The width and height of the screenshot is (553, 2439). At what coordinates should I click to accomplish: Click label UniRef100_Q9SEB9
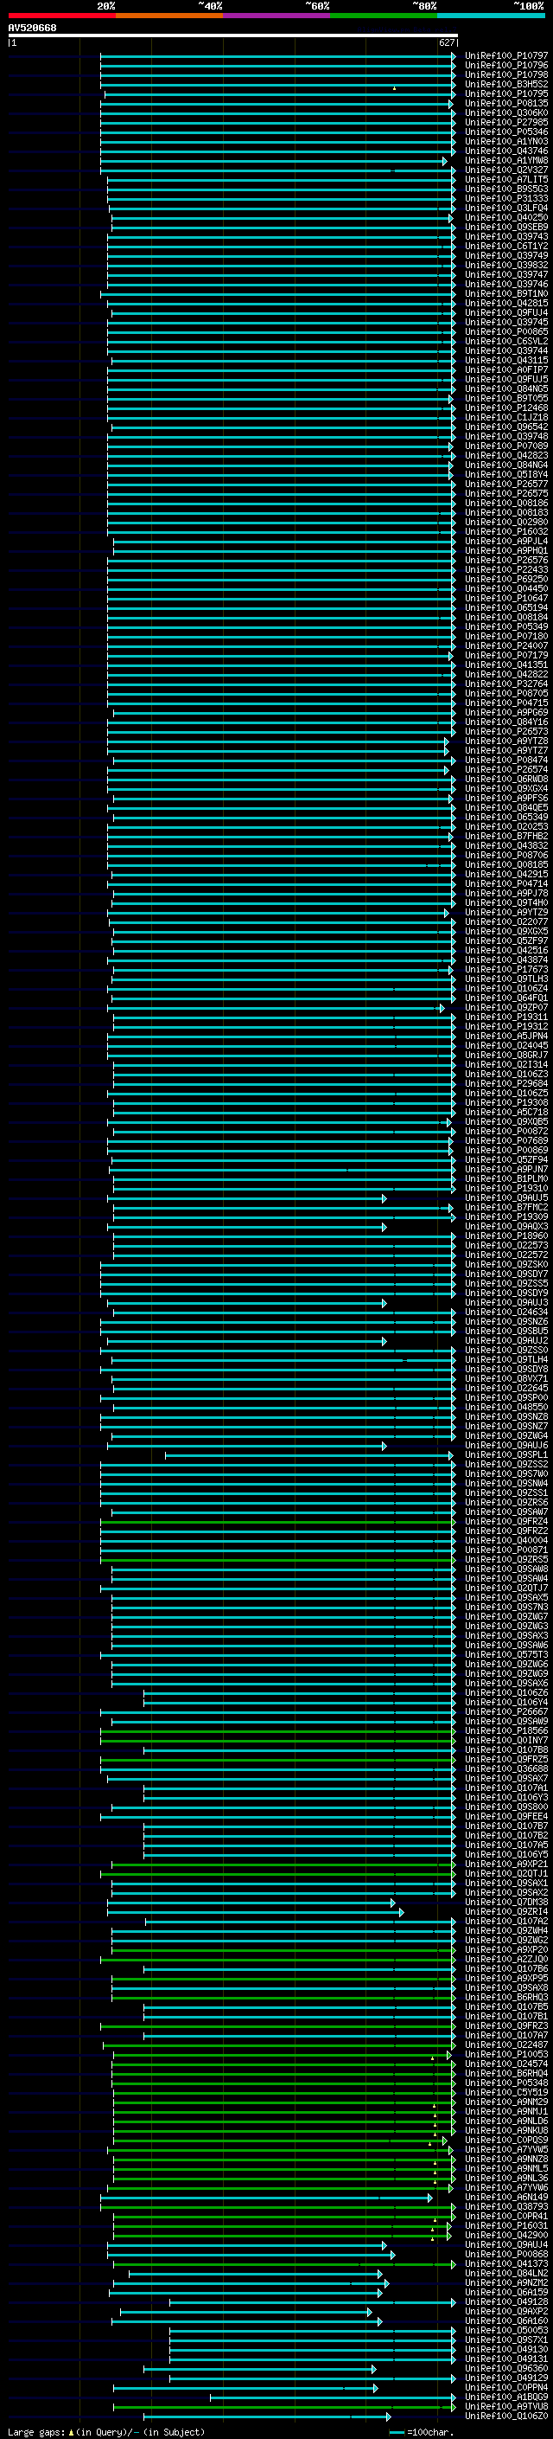[506, 228]
